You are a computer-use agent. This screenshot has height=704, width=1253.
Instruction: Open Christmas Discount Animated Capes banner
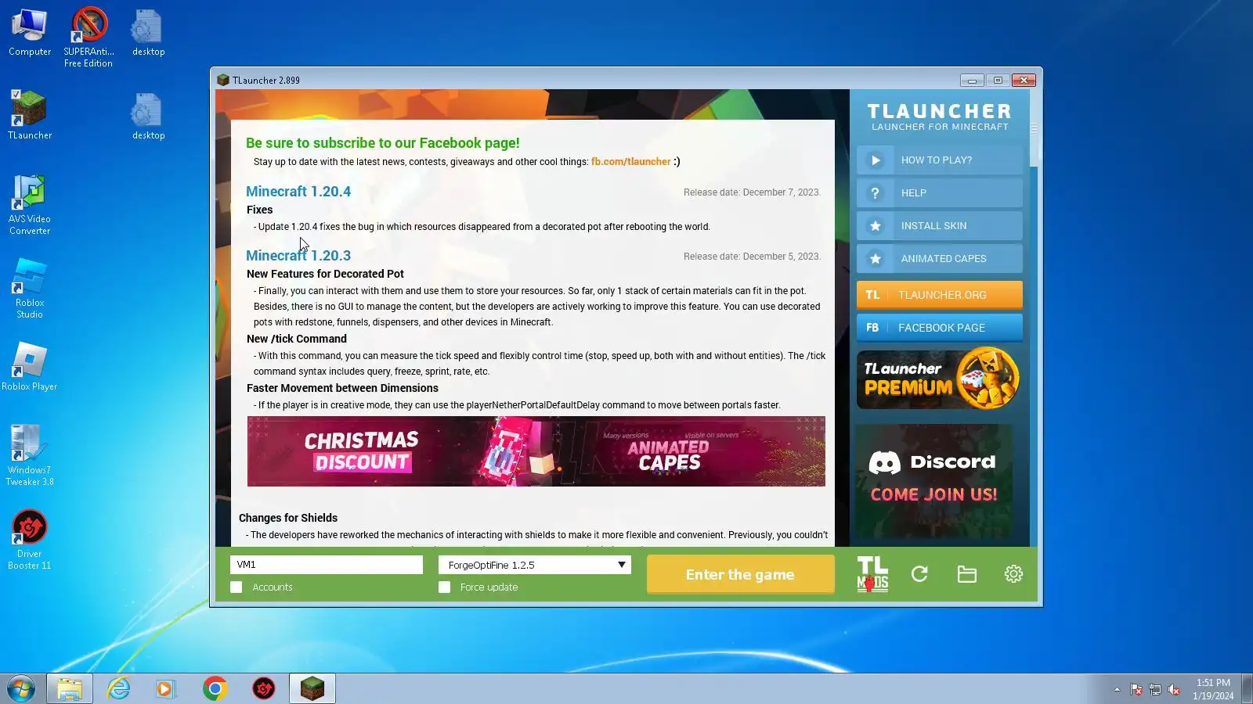(x=536, y=451)
